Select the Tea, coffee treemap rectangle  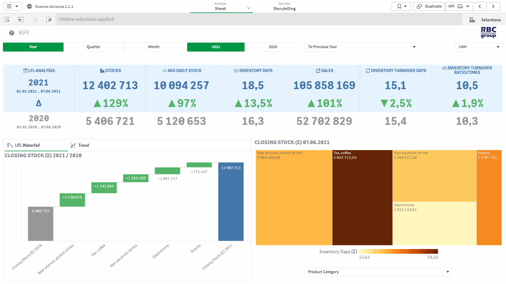pyautogui.click(x=362, y=197)
